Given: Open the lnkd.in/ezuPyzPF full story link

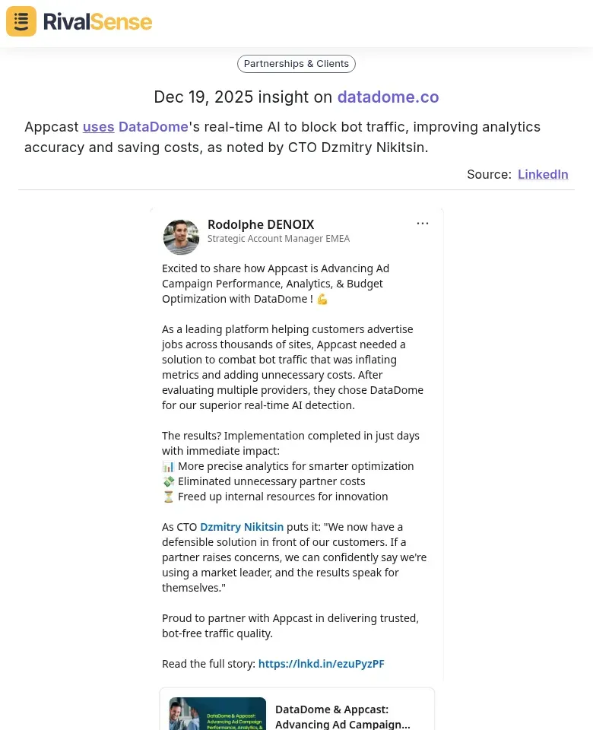Looking at the screenshot, I should (x=321, y=663).
